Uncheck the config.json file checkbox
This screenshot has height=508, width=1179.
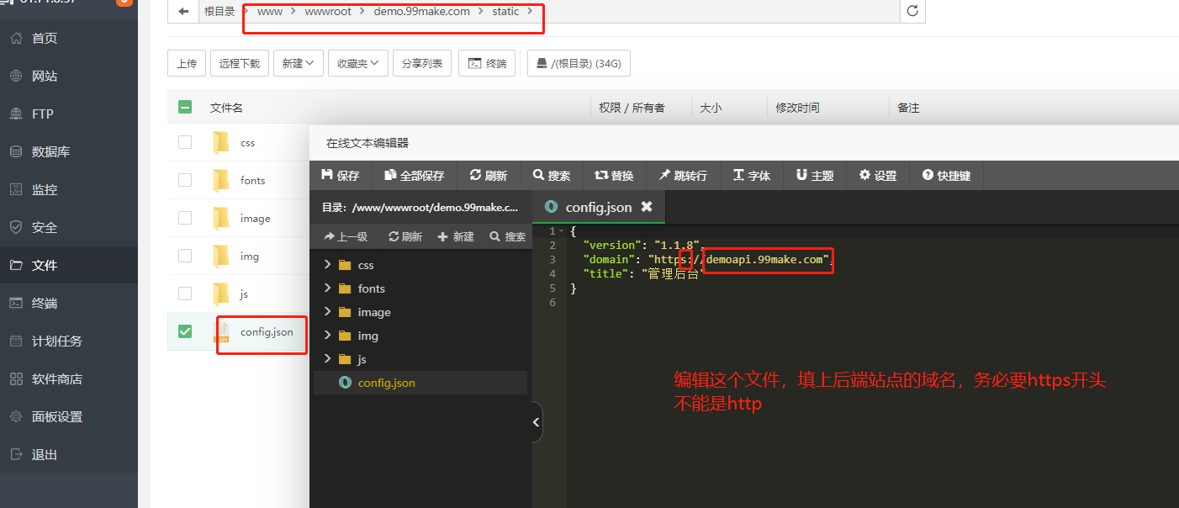pyautogui.click(x=185, y=331)
